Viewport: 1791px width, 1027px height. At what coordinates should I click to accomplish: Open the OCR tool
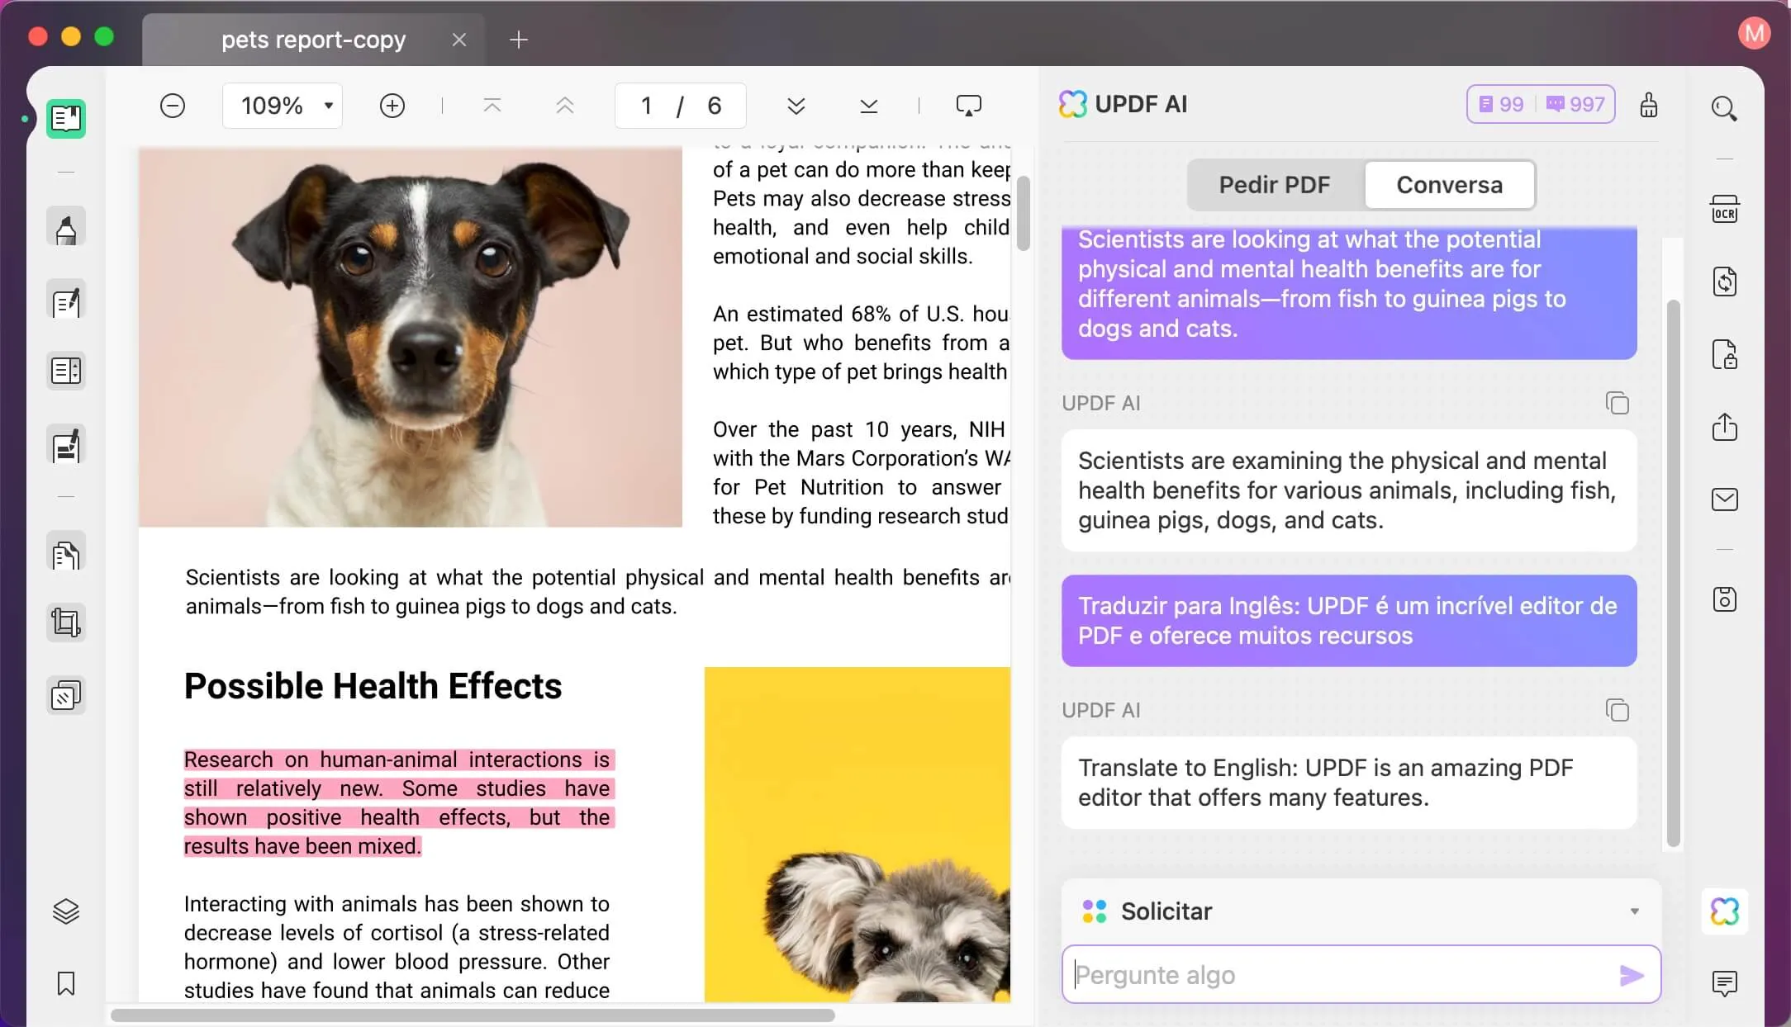[x=1725, y=209]
